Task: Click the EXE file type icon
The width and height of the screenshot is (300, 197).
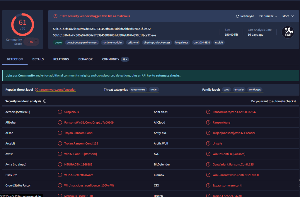Action: [x=287, y=32]
